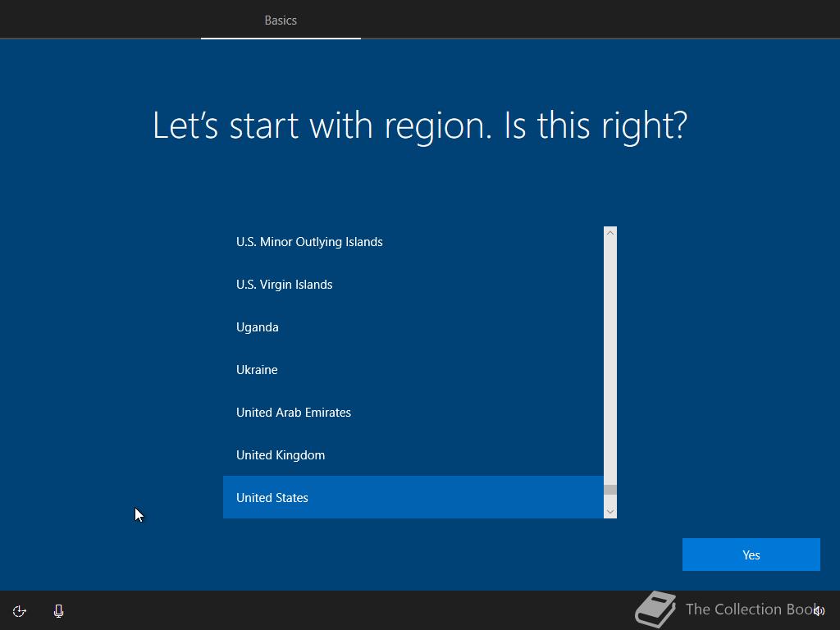Select the highlighted United States entry

[413, 497]
